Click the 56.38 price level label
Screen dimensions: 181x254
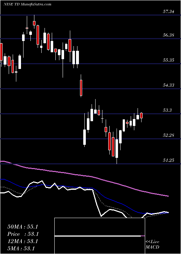(169, 35)
